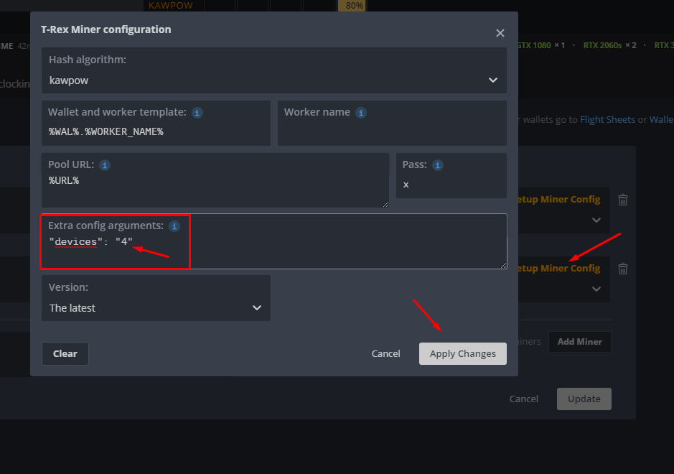
Task: Click the background Cancel next to Update
Action: click(x=523, y=399)
